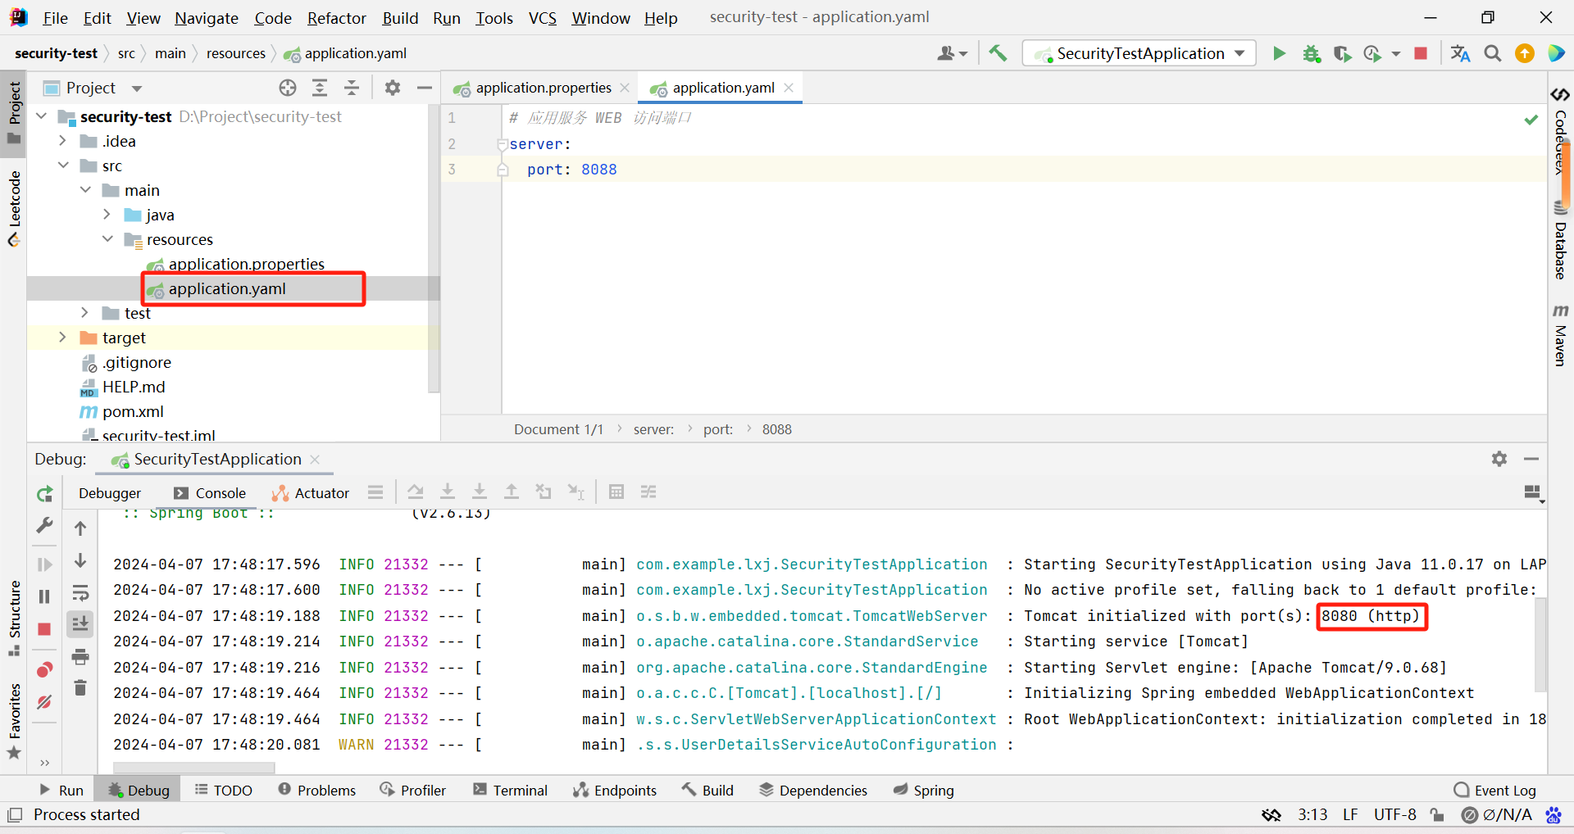This screenshot has width=1574, height=834.
Task: Click the green Run button in toolbar
Action: tap(1279, 54)
